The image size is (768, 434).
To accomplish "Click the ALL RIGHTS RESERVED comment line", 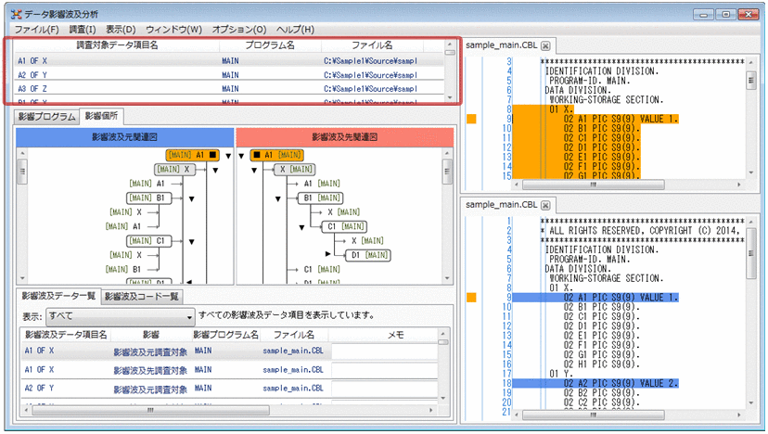I will click(642, 231).
